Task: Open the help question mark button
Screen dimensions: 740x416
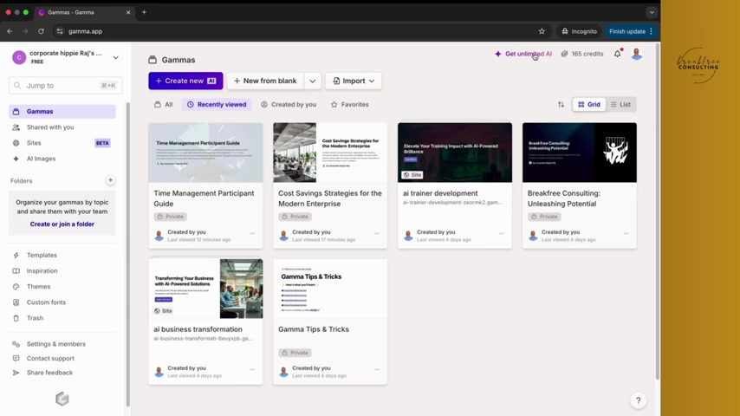Action: [x=638, y=400]
